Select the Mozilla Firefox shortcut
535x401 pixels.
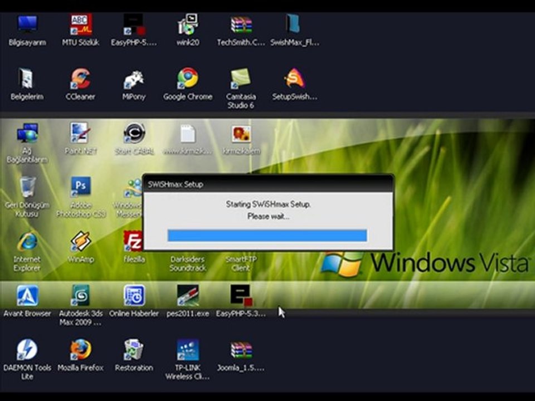pyautogui.click(x=80, y=349)
